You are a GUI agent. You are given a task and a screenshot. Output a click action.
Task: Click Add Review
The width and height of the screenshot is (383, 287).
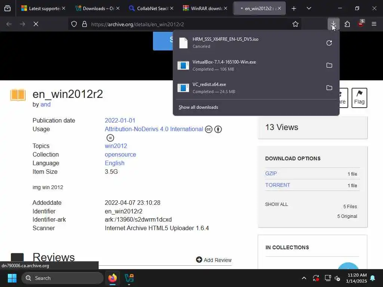click(x=214, y=260)
